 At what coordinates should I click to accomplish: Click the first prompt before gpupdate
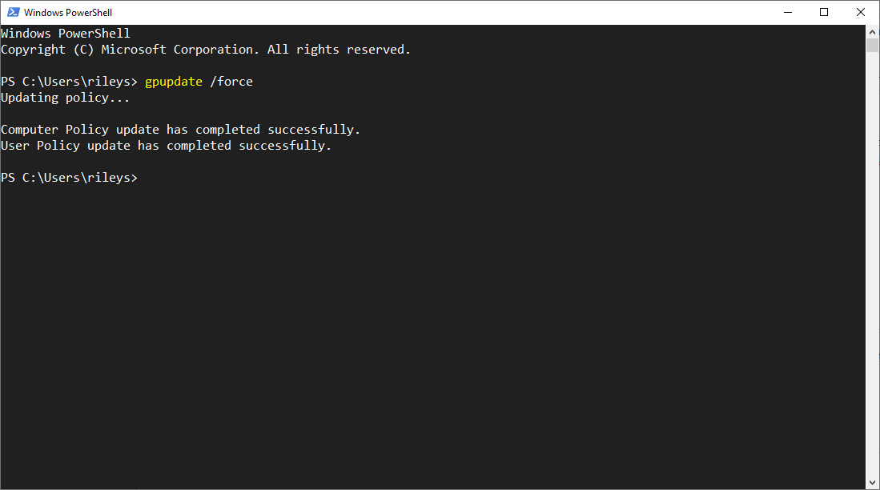click(69, 82)
